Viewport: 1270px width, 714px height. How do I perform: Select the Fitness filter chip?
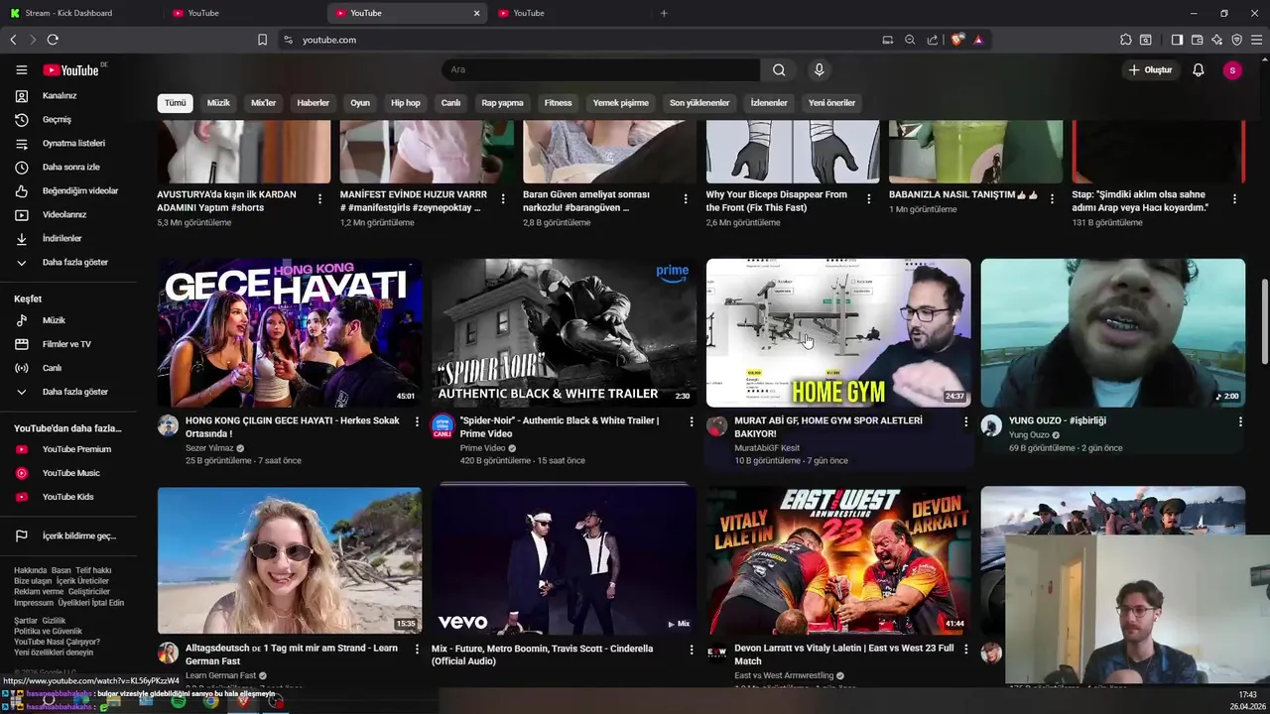pyautogui.click(x=558, y=103)
